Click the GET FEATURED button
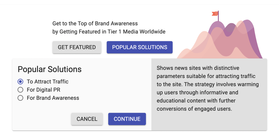This screenshot has height=138, width=279. coord(77,47)
